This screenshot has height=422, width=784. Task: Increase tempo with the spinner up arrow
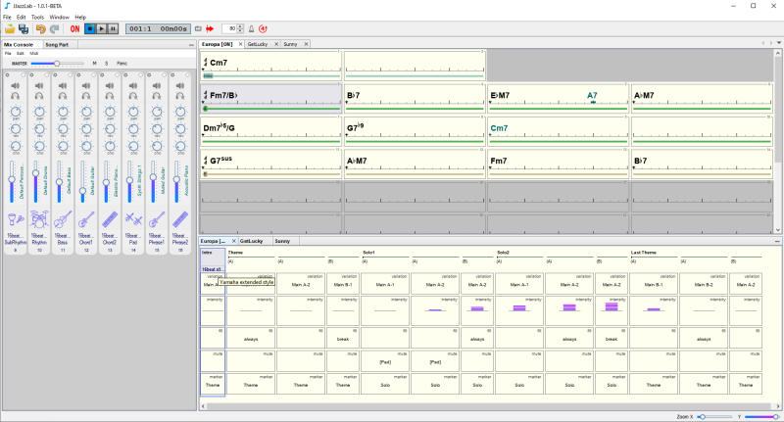pos(242,26)
